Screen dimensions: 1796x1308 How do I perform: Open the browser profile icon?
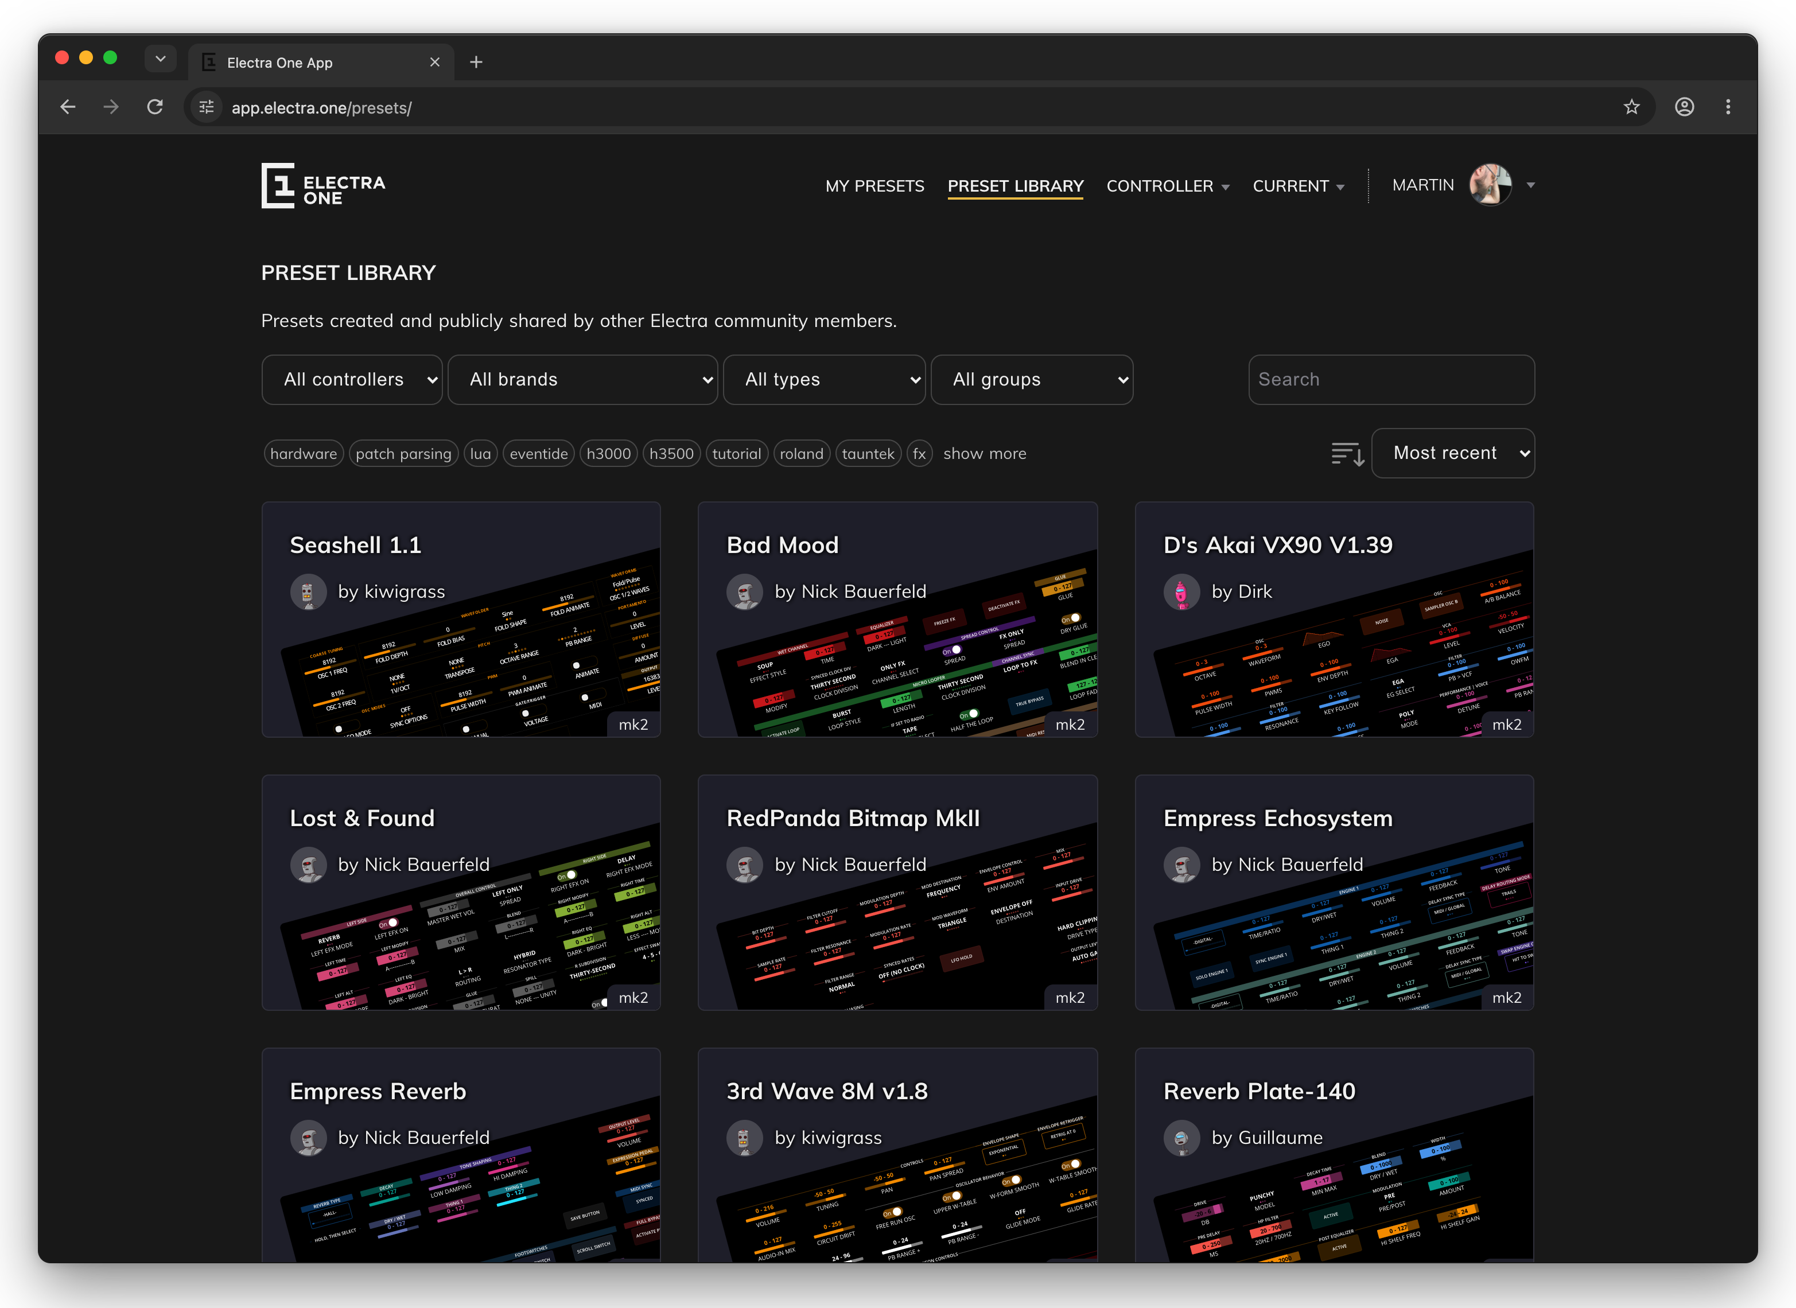pyautogui.click(x=1684, y=107)
